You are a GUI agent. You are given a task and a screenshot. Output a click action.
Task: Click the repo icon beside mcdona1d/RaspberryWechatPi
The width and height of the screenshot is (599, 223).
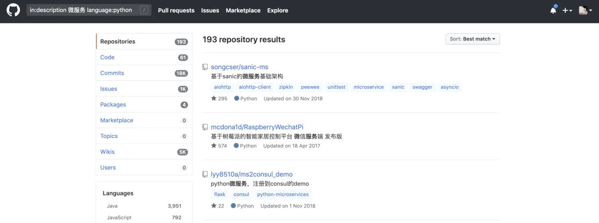pos(205,127)
